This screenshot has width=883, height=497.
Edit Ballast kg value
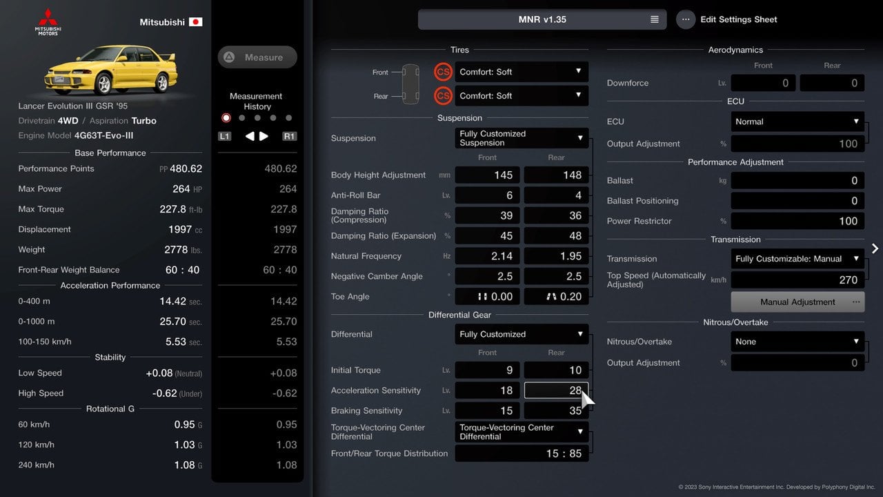click(x=797, y=181)
